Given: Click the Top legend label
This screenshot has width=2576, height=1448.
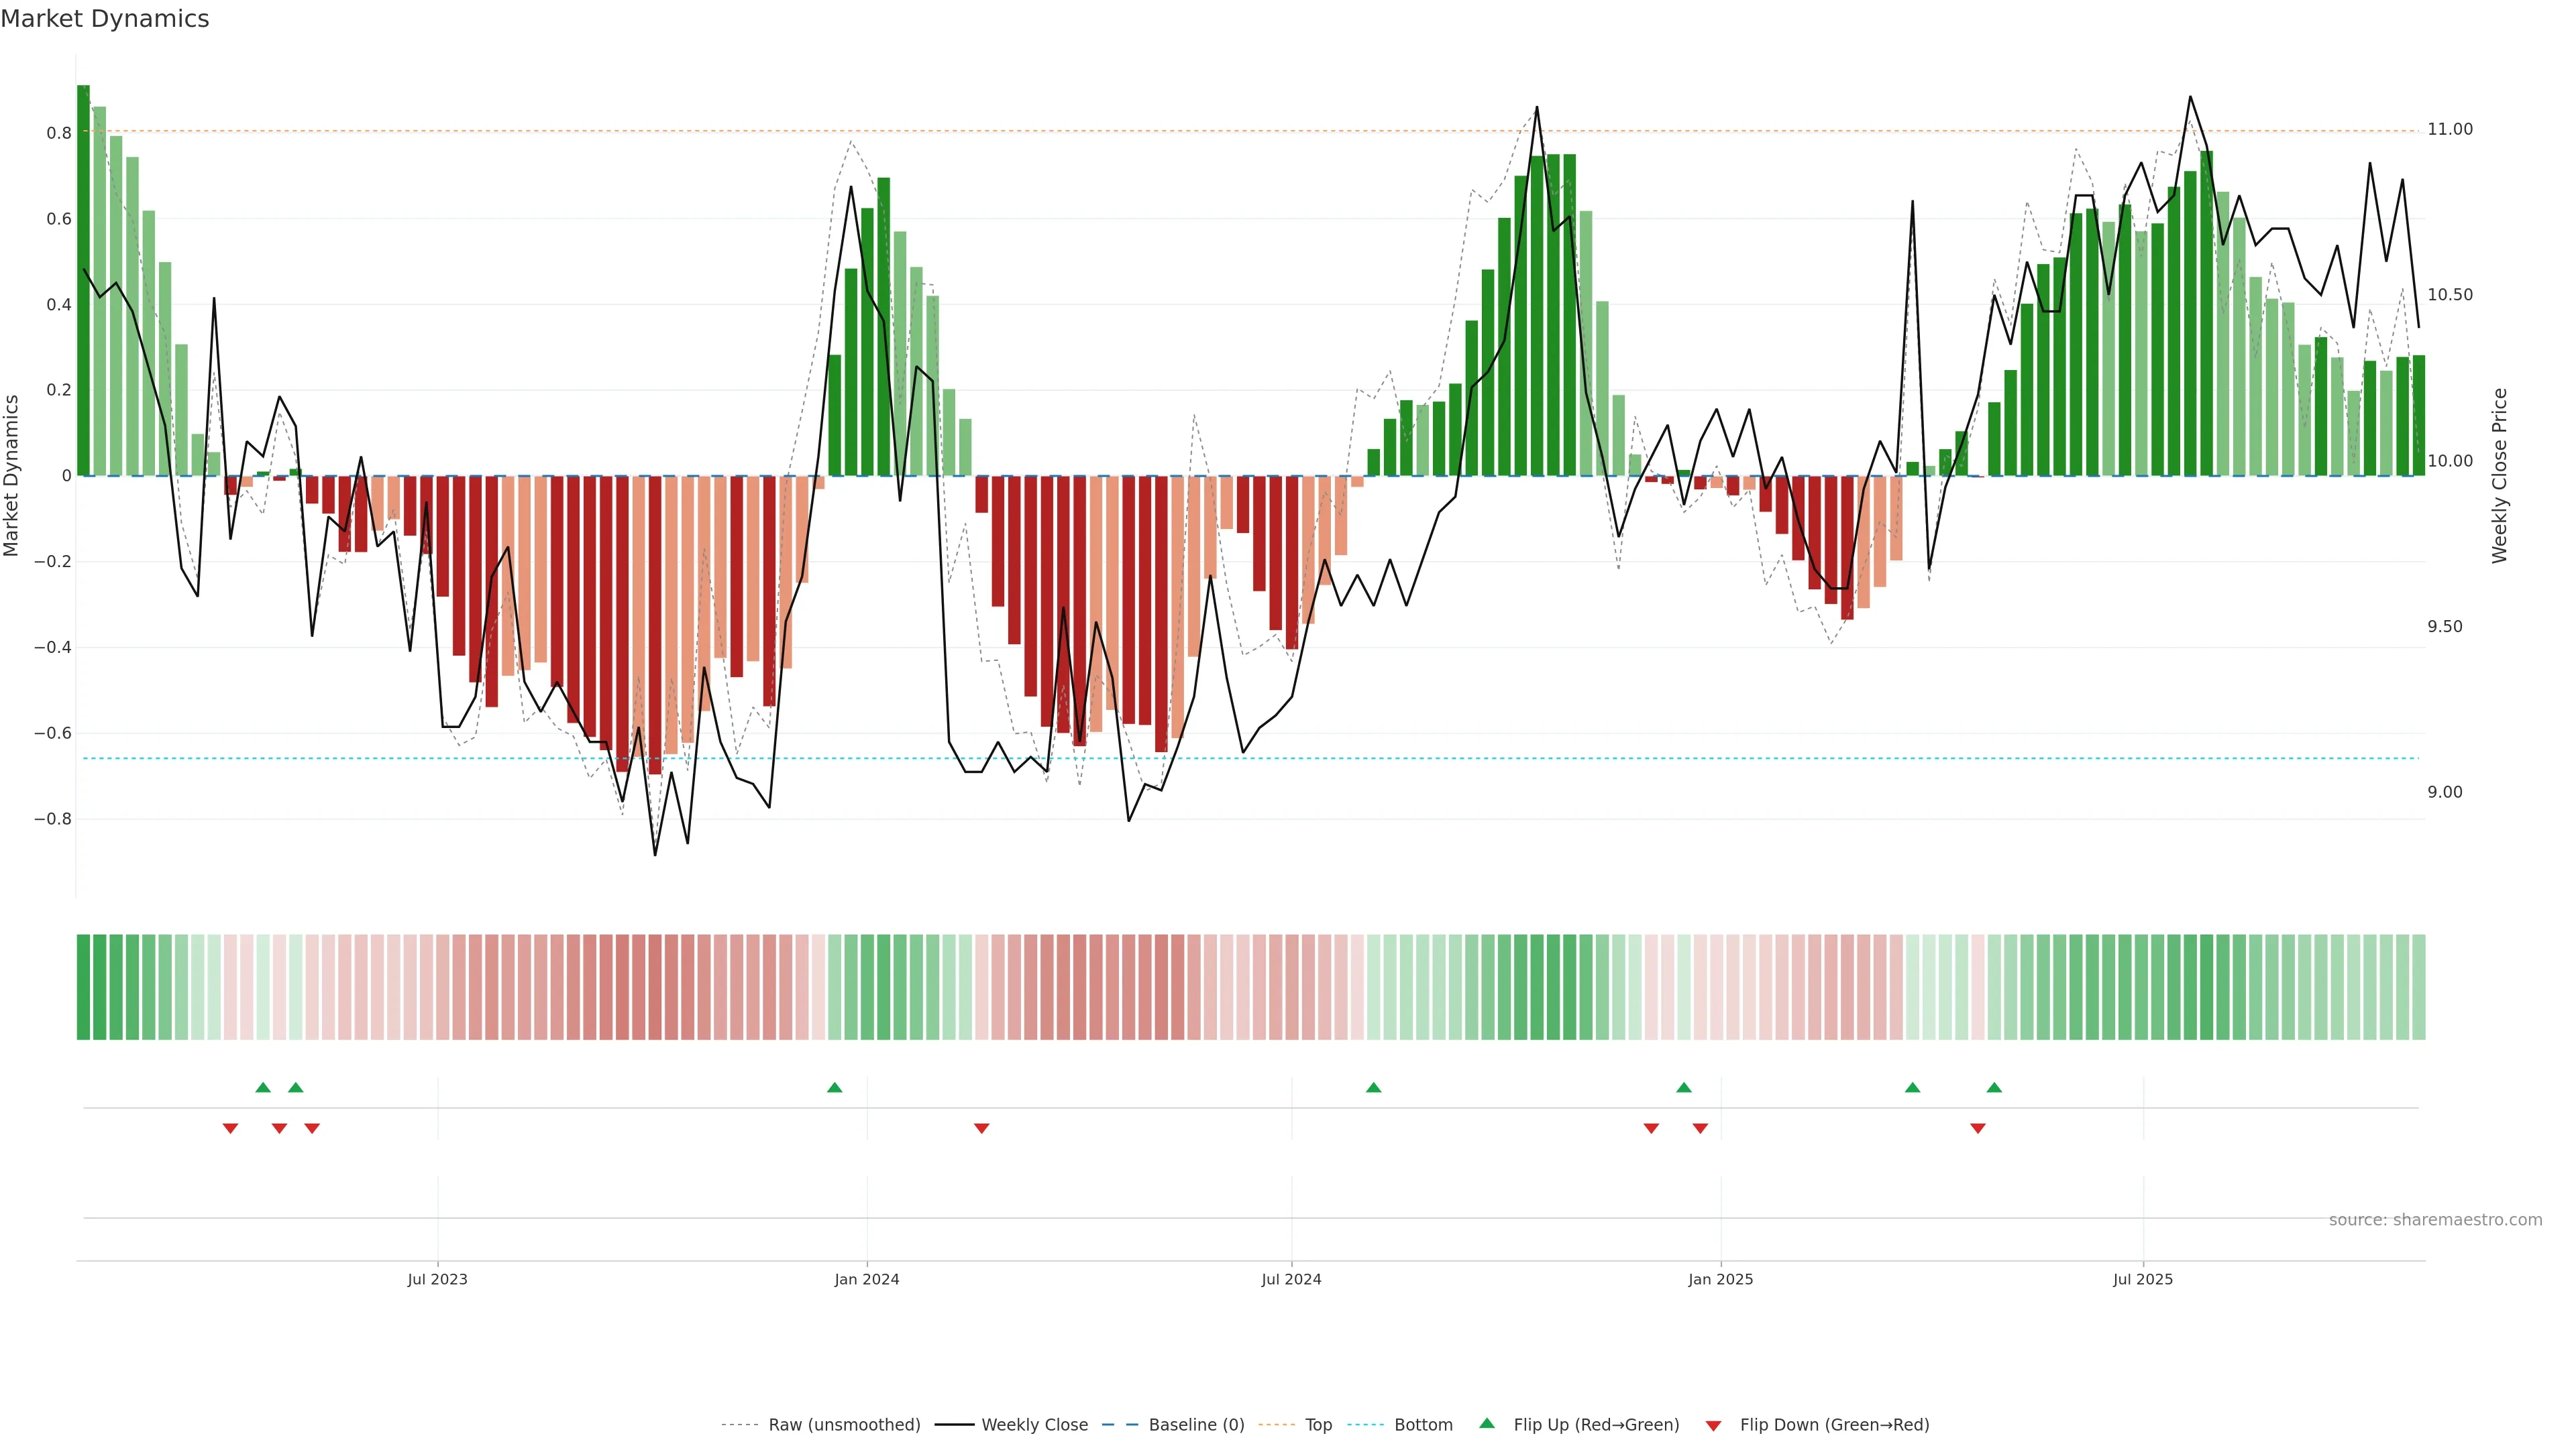Looking at the screenshot, I should [x=1318, y=1424].
